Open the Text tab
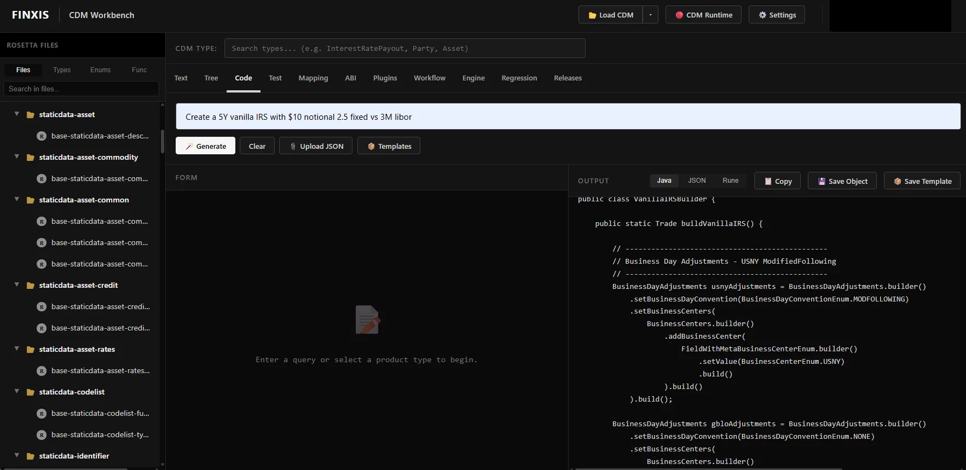966x470 pixels. [x=181, y=78]
